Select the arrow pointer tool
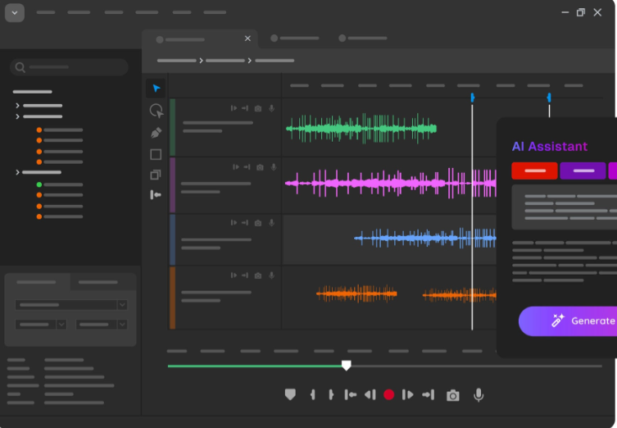The image size is (617, 428). point(156,89)
